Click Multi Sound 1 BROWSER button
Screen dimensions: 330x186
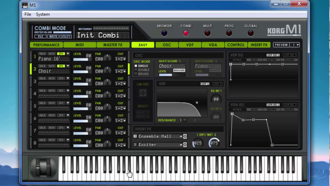(x=179, y=70)
